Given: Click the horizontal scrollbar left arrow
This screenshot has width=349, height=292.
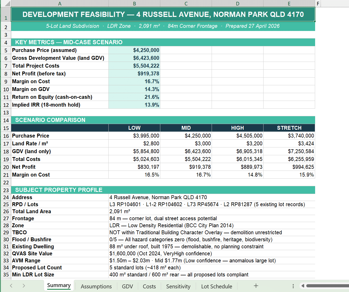Looking at the screenshot, I should (303, 286).
